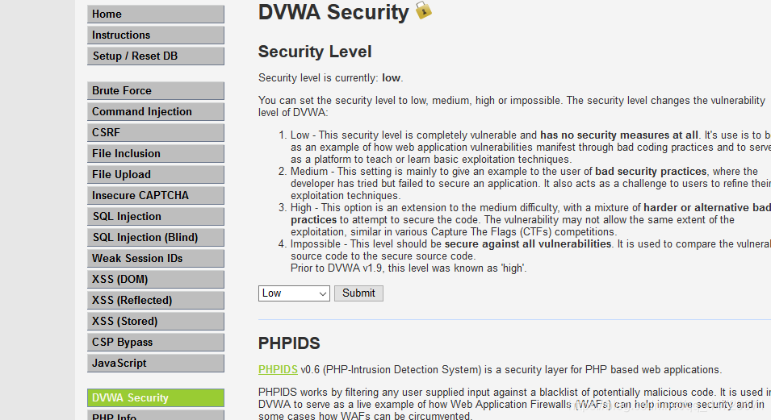Select SQL Injection in the sidebar
This screenshot has height=420, width=771.
click(155, 217)
